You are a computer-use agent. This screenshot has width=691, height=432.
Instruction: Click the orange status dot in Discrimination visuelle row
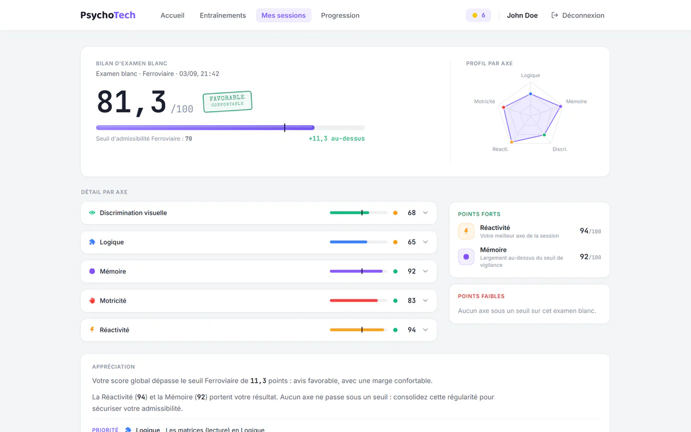click(x=395, y=212)
